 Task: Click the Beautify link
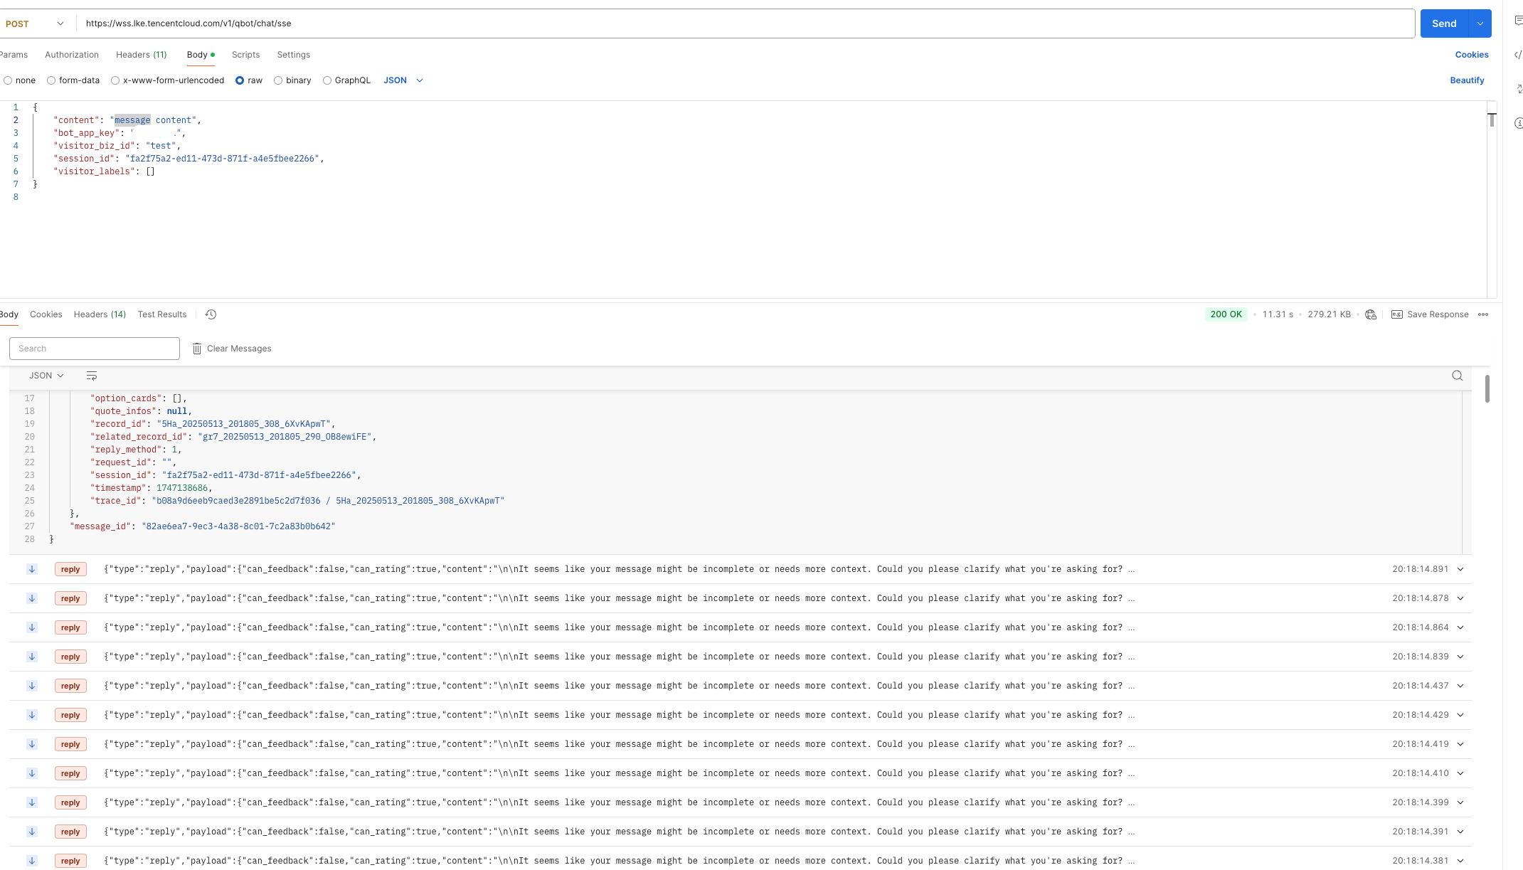pyautogui.click(x=1467, y=80)
